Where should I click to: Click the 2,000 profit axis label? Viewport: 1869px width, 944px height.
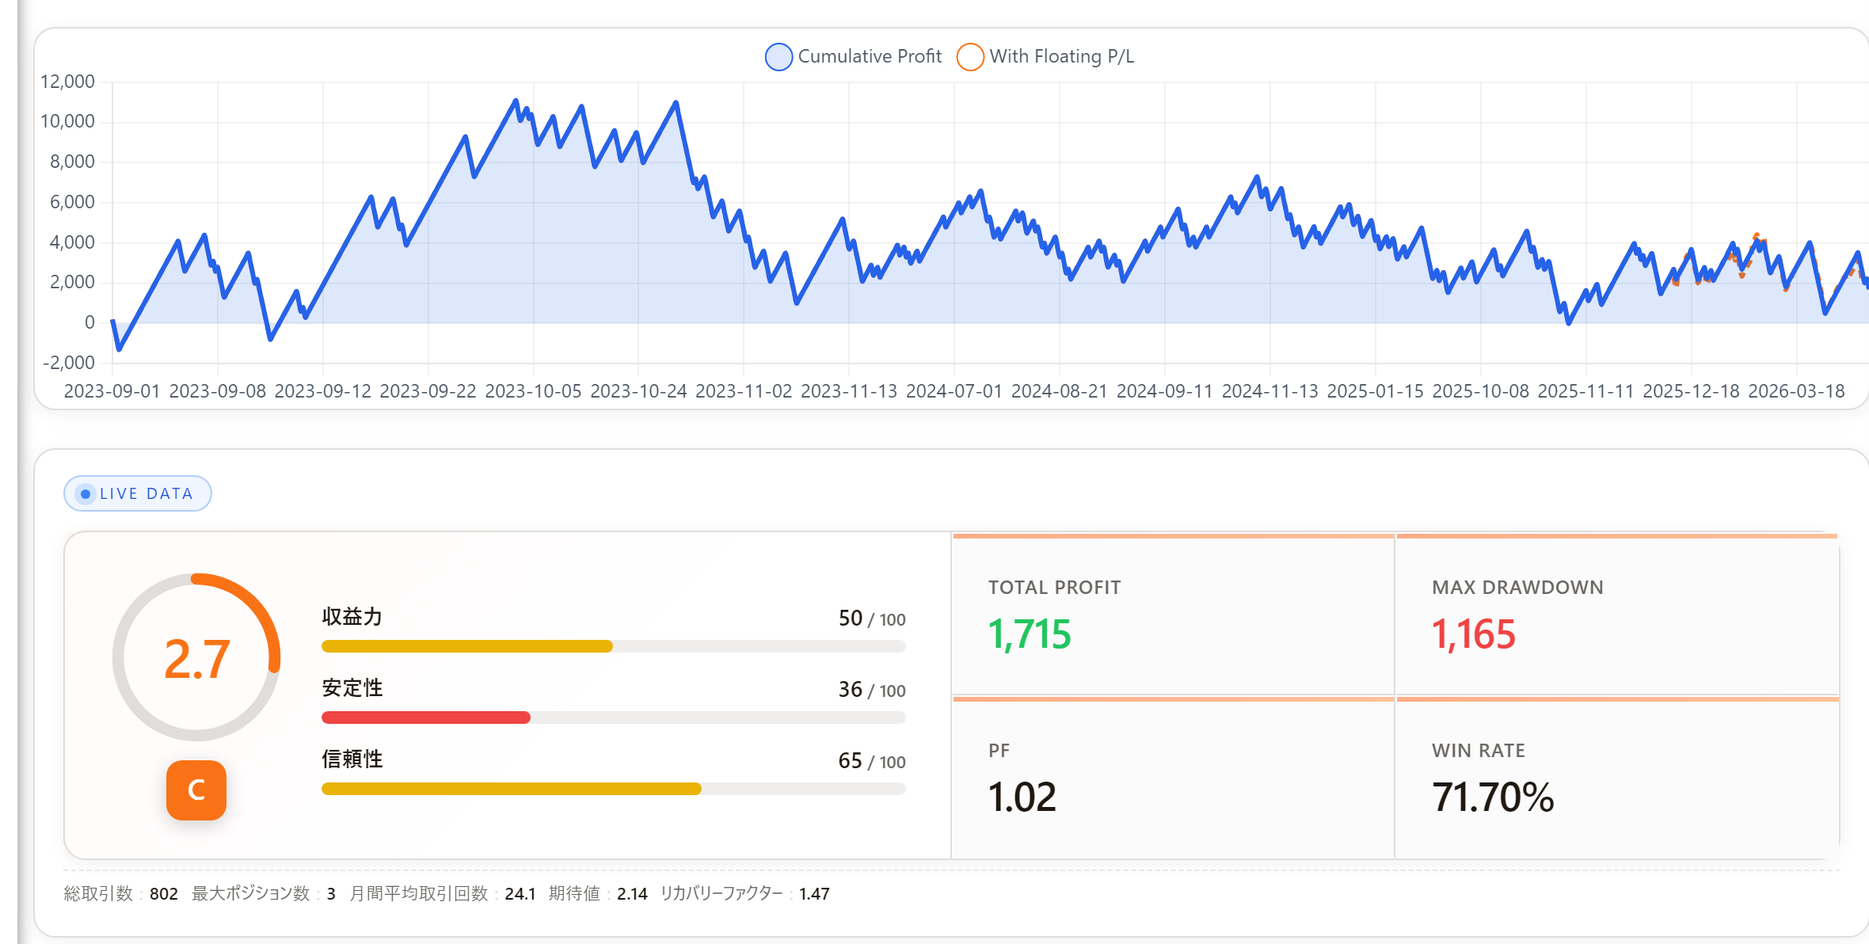72,282
